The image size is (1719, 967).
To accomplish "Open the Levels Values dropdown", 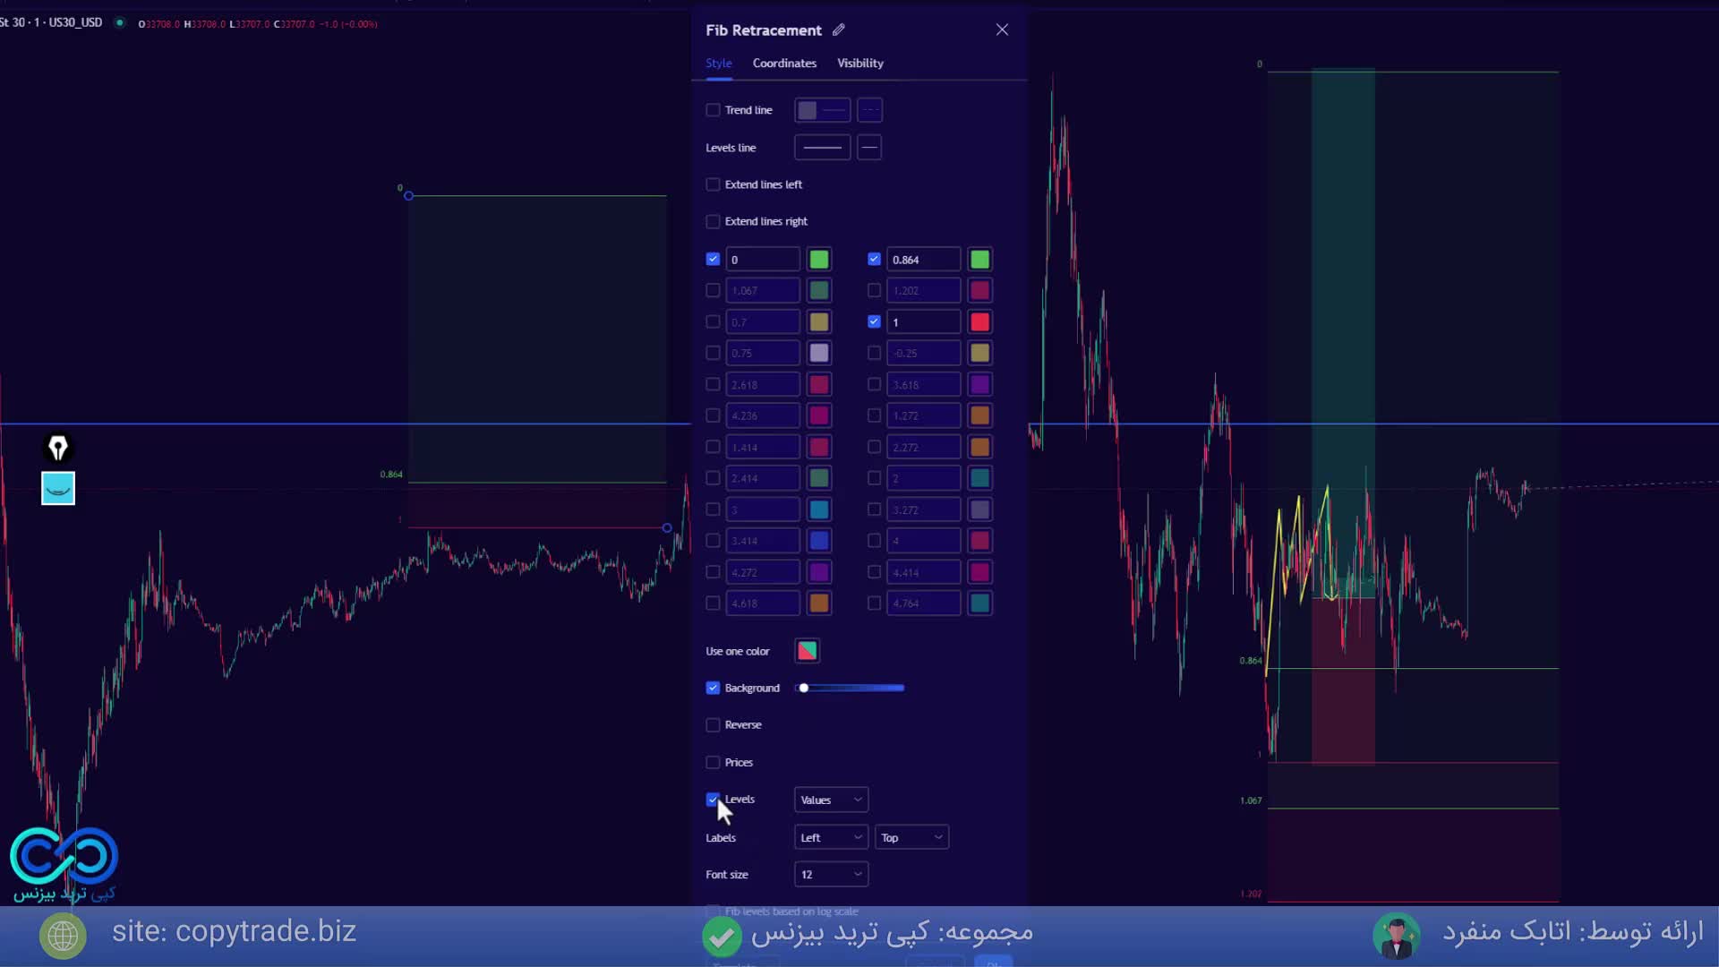I will (831, 800).
